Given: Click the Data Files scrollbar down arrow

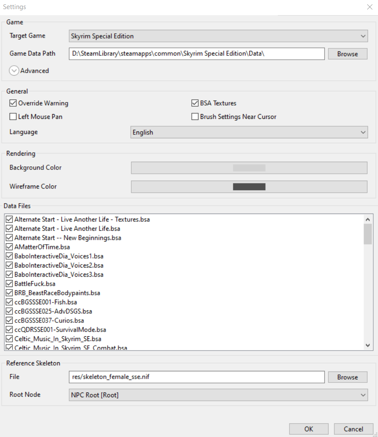Looking at the screenshot, I should click(x=368, y=345).
